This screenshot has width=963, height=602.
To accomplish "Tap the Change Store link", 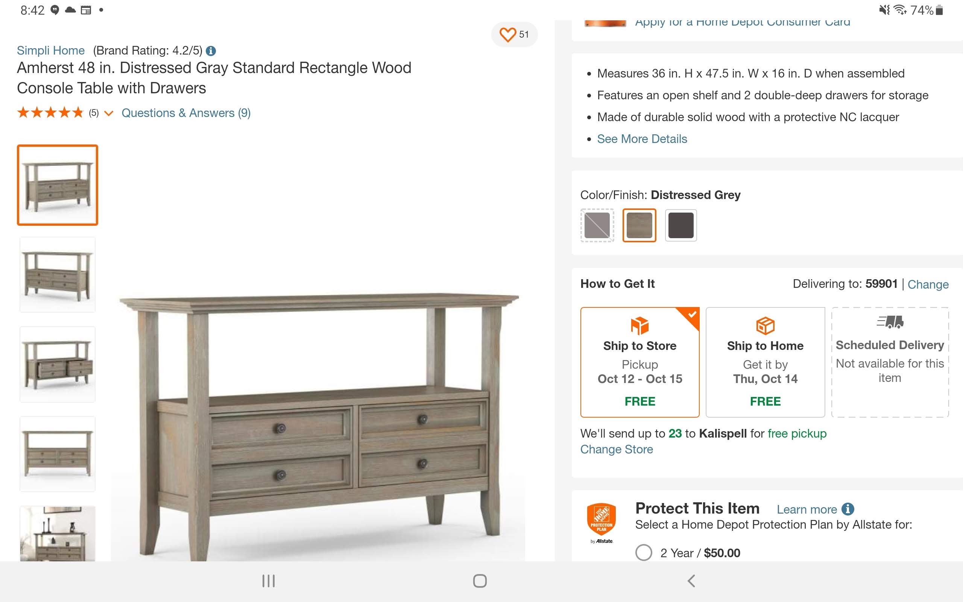I will point(617,449).
